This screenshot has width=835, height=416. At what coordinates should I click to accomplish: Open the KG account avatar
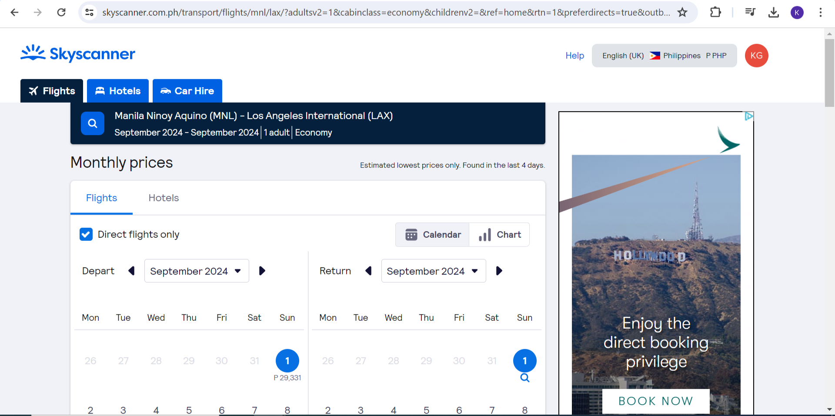point(757,56)
